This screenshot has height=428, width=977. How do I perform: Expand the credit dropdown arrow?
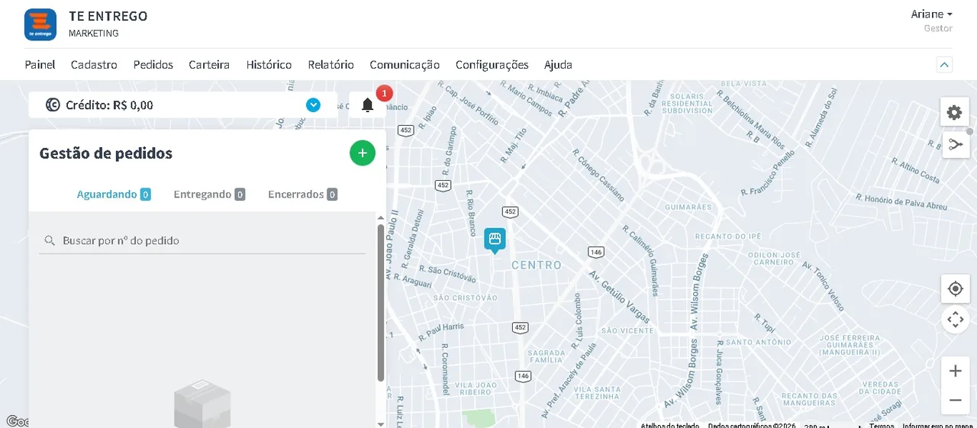(313, 105)
